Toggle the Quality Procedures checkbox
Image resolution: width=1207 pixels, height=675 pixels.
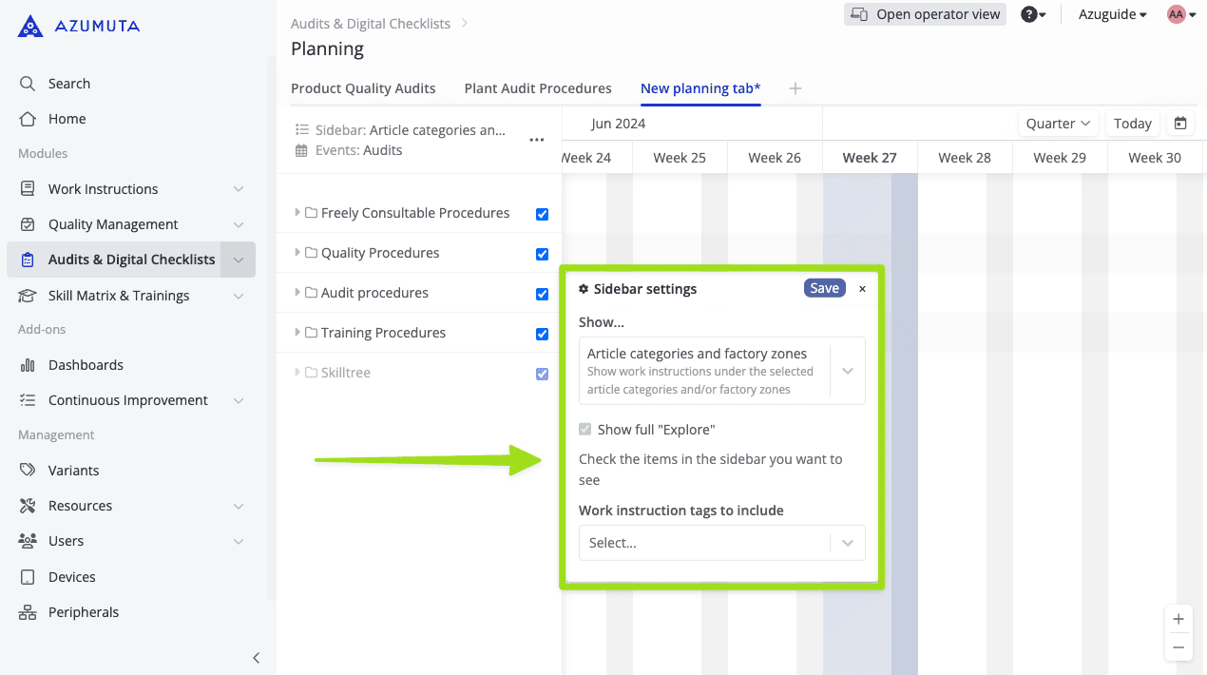click(x=542, y=254)
